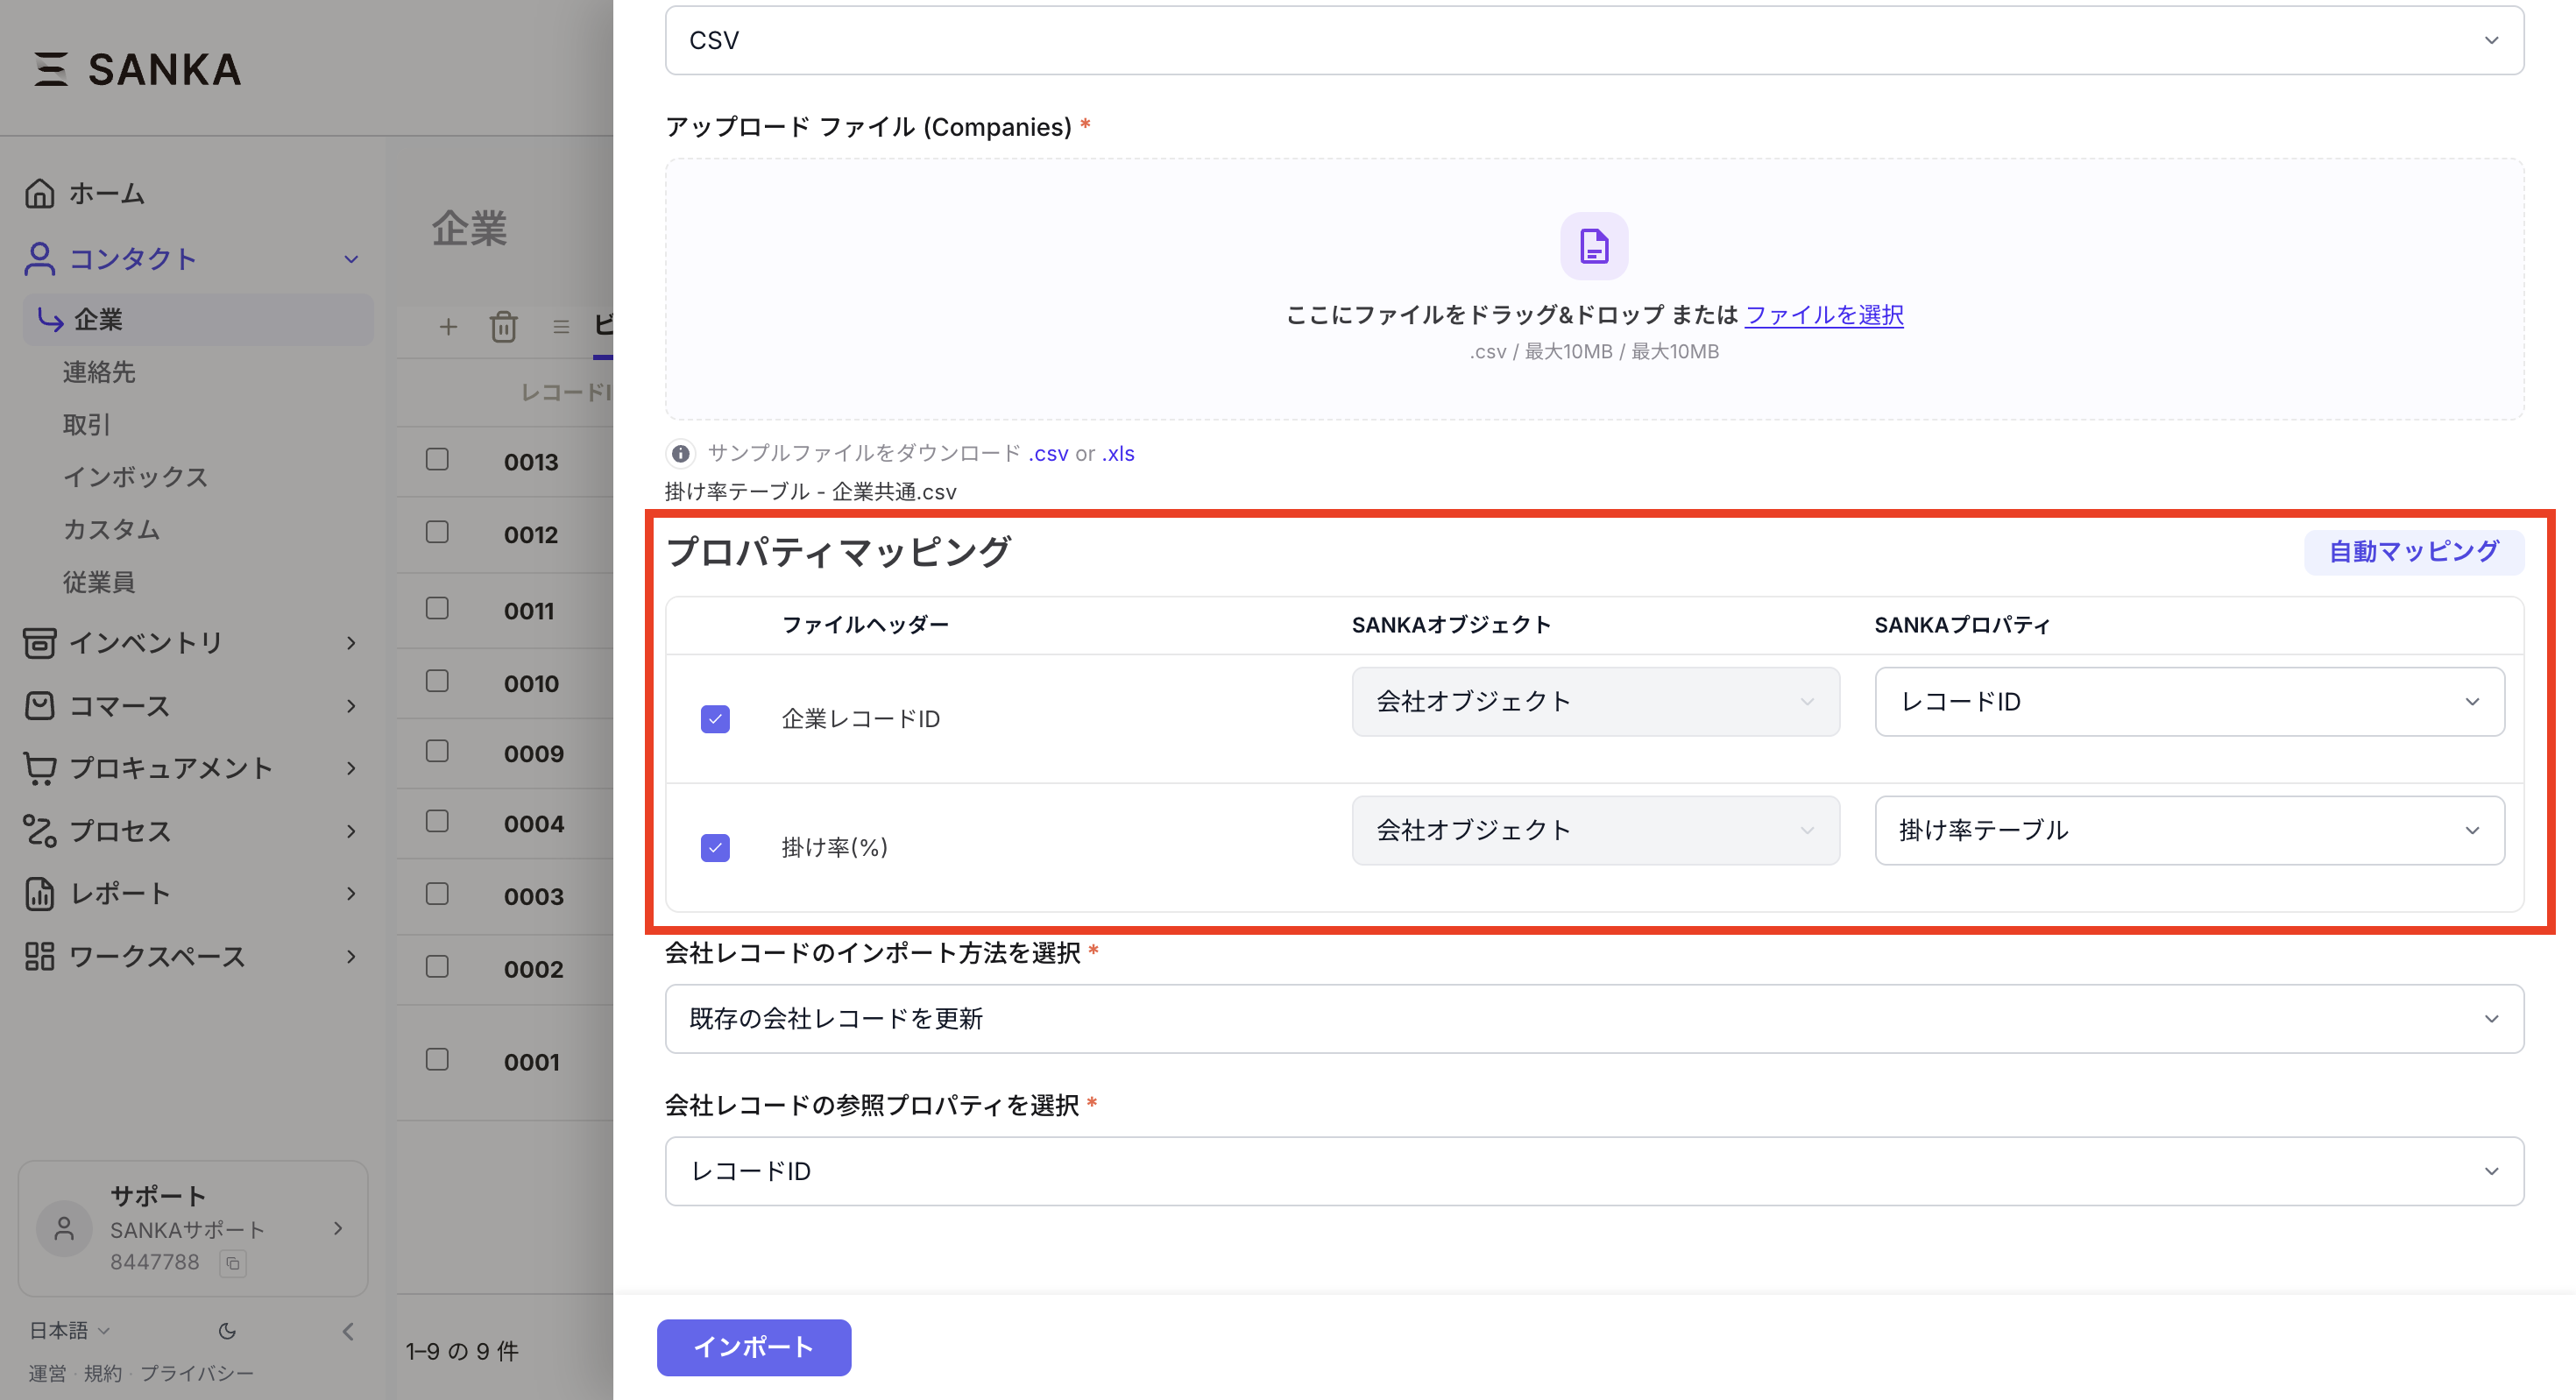Uncheck the 掛け率(%) mapping checkbox

pos(715,848)
